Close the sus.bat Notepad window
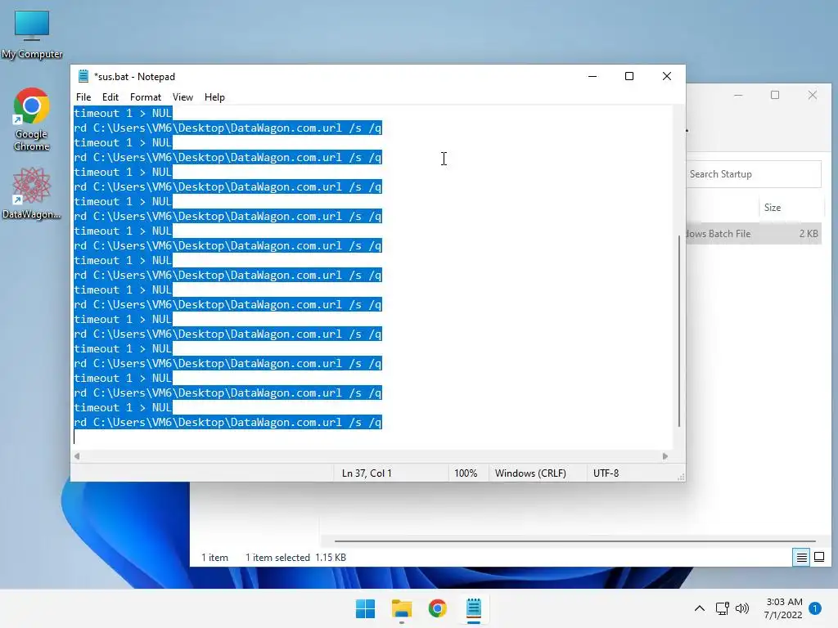This screenshot has height=628, width=838. click(666, 76)
